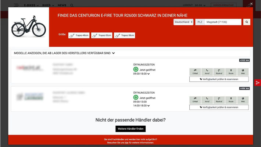Click the header search magnifier icon

[x=72, y=5]
